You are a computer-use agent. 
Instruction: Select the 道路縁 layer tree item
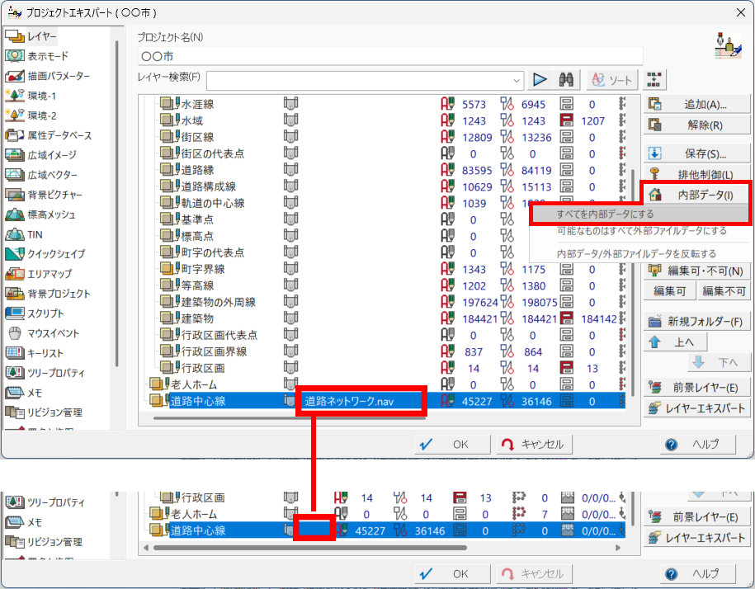click(197, 170)
